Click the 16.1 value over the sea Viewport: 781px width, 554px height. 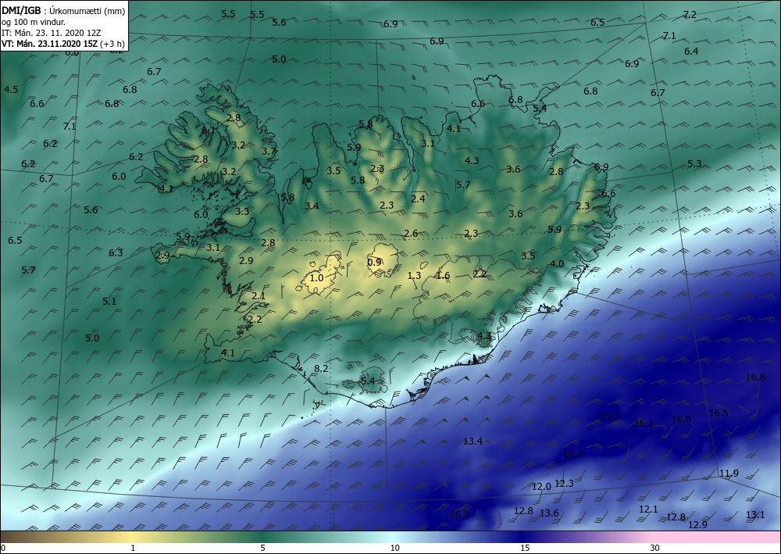[644, 424]
